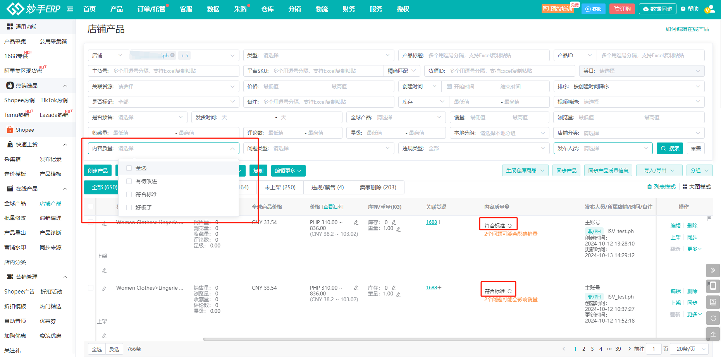Refresh the quality status of the first product
The height and width of the screenshot is (357, 721).
pyautogui.click(x=510, y=226)
